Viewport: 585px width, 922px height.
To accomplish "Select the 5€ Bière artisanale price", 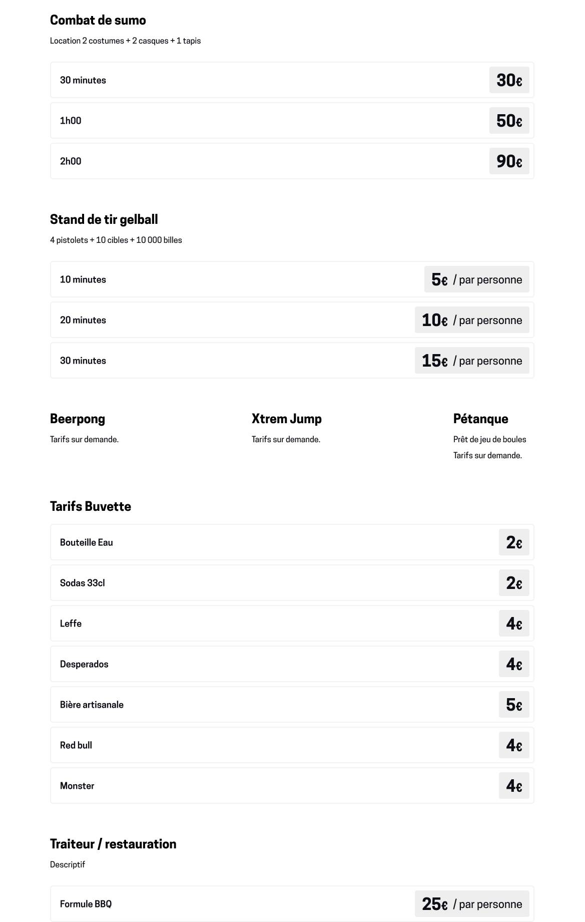I will (514, 705).
